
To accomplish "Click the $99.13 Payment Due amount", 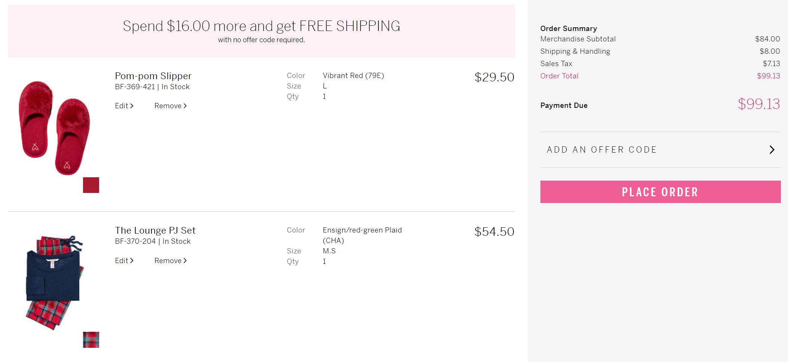I will pos(758,104).
